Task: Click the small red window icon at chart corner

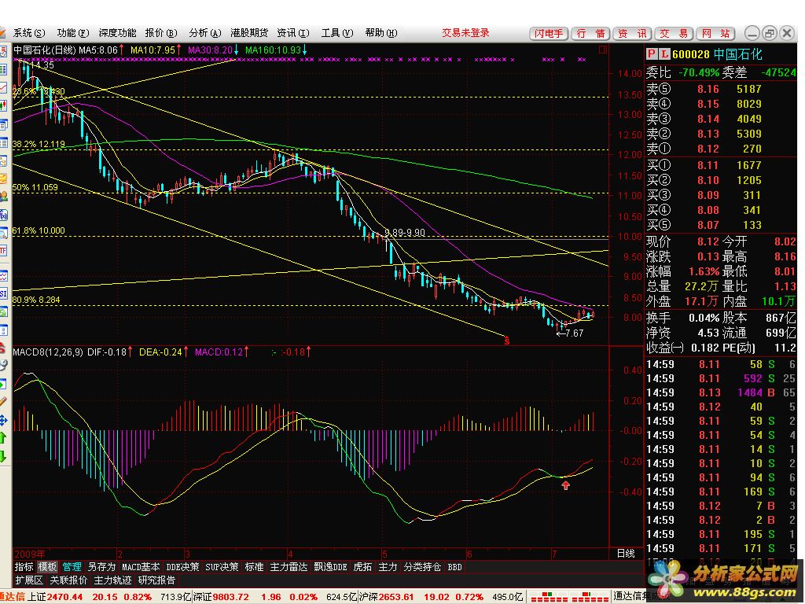Action: click(x=603, y=50)
